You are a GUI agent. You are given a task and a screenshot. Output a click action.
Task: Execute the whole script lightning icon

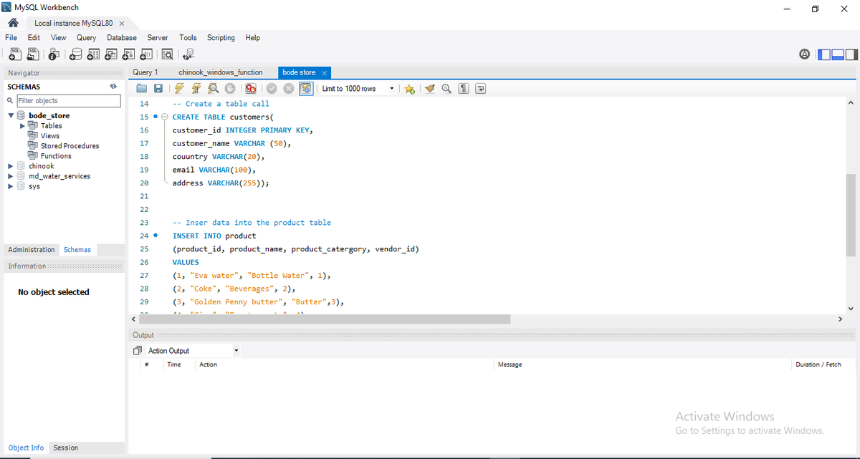click(178, 89)
